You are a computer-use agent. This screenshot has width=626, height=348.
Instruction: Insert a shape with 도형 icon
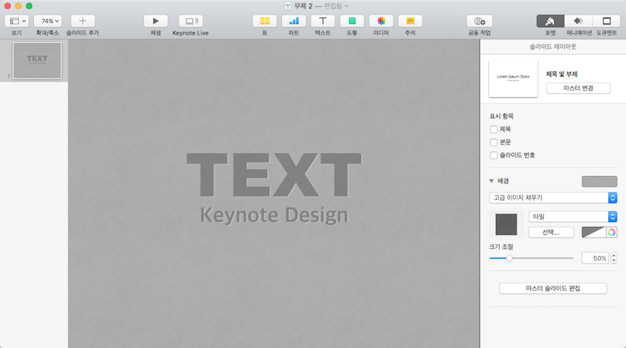click(352, 21)
